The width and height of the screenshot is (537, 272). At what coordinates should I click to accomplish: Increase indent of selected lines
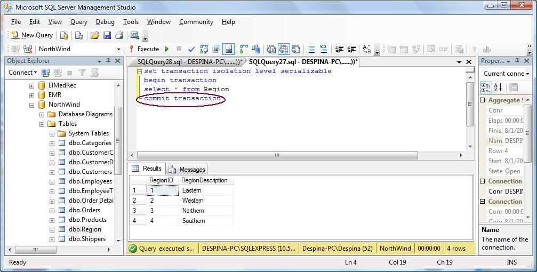click(x=351, y=49)
